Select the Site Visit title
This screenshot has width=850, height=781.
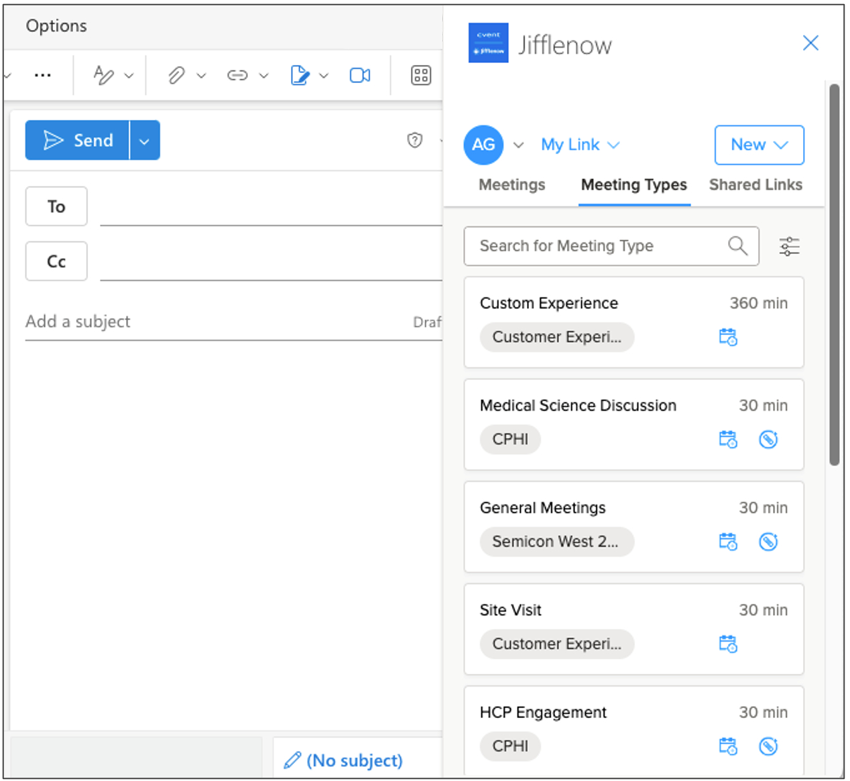[511, 610]
